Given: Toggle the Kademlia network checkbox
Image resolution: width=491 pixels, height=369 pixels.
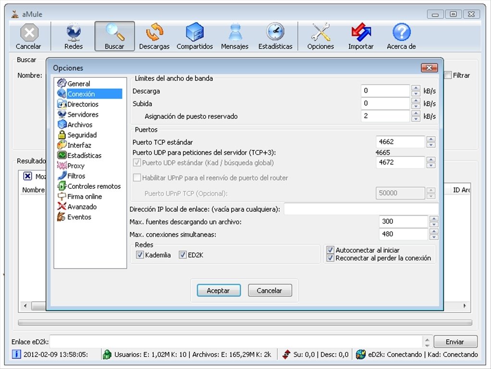Looking at the screenshot, I should tap(140, 255).
